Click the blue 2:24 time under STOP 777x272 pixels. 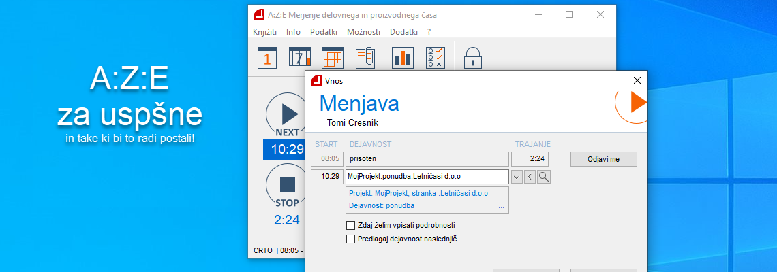point(287,220)
